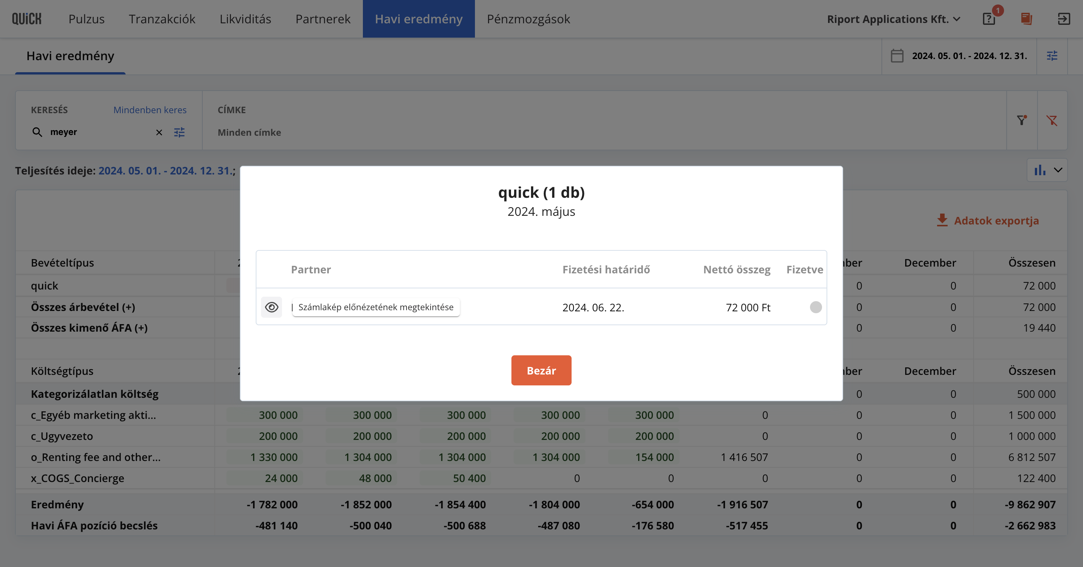Sort by the Partner column header
Image resolution: width=1083 pixels, height=567 pixels.
(x=311, y=270)
